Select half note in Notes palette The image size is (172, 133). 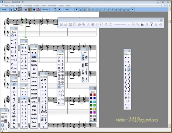pyautogui.click(x=129, y=66)
